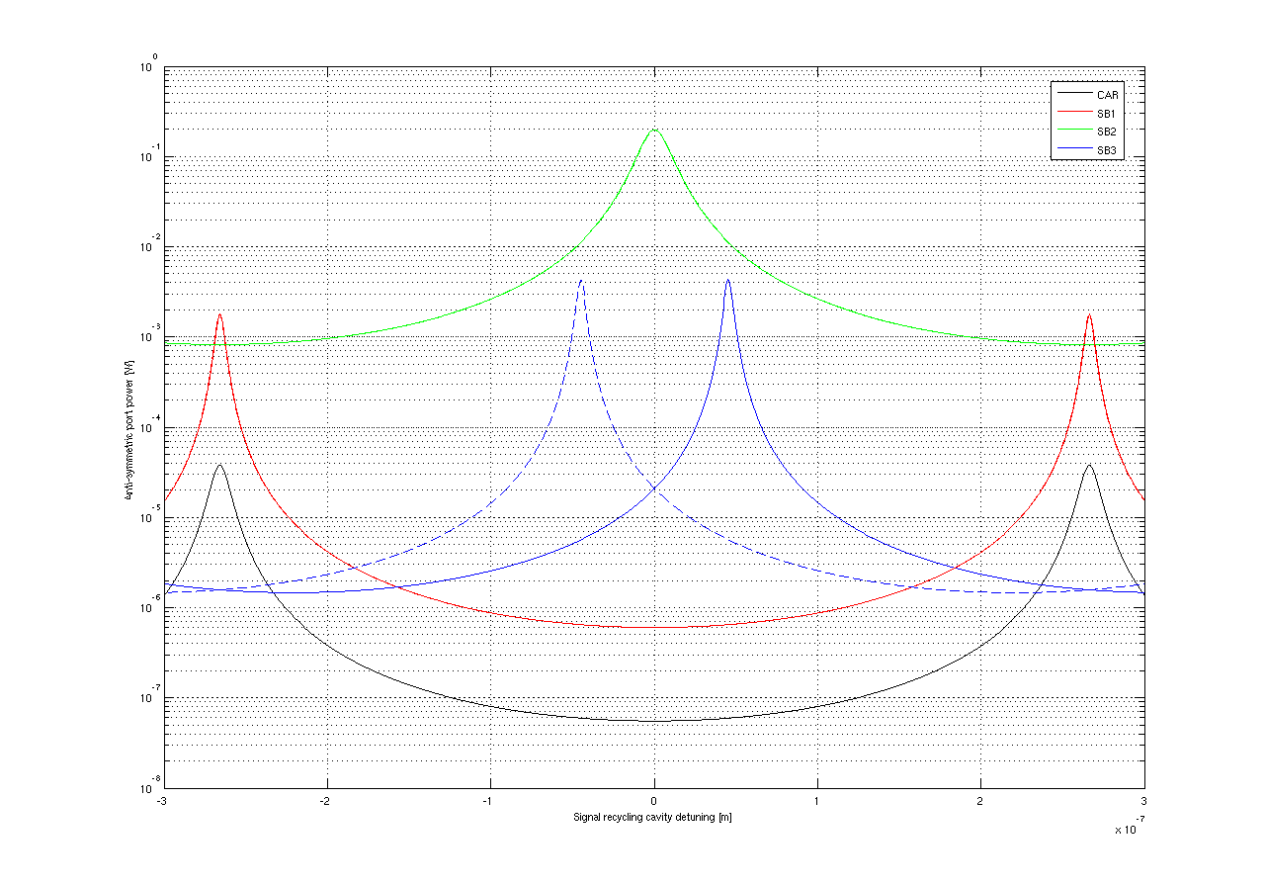This screenshot has height=887, width=1265.
Task: Click the left peak of the red curve
Action: [x=219, y=315]
